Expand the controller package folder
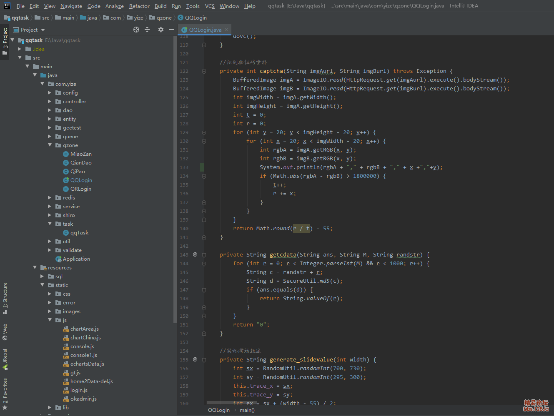The width and height of the screenshot is (554, 416). [x=50, y=102]
